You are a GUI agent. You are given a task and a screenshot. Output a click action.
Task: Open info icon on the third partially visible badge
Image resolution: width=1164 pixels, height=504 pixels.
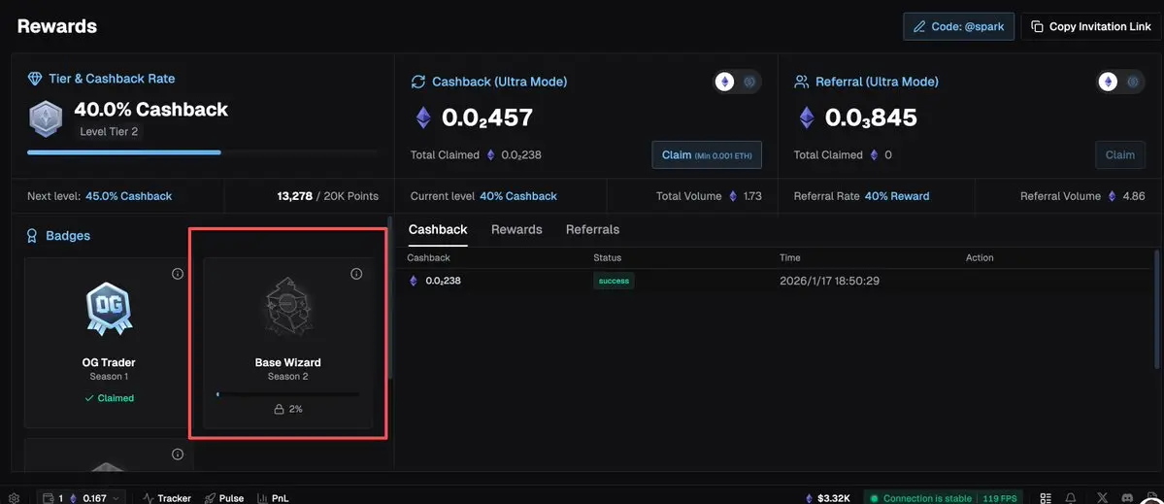(178, 454)
